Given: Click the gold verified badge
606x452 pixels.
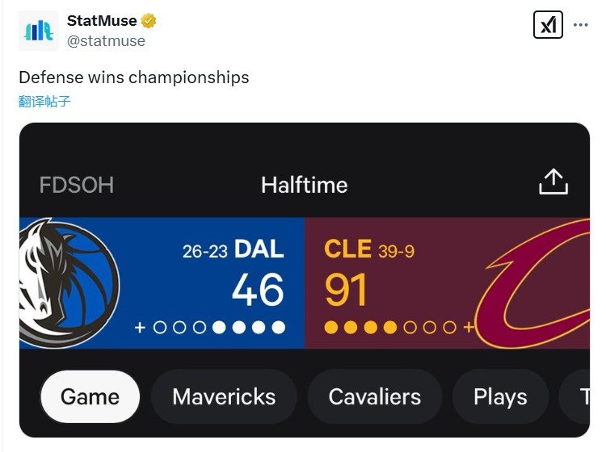Looking at the screenshot, I should 149,21.
